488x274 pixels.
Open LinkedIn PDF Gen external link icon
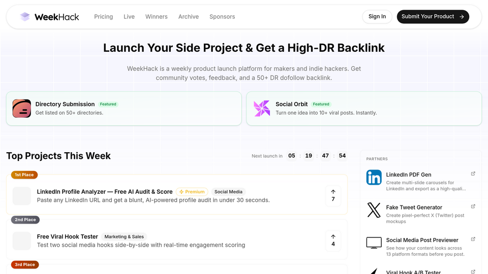click(473, 174)
